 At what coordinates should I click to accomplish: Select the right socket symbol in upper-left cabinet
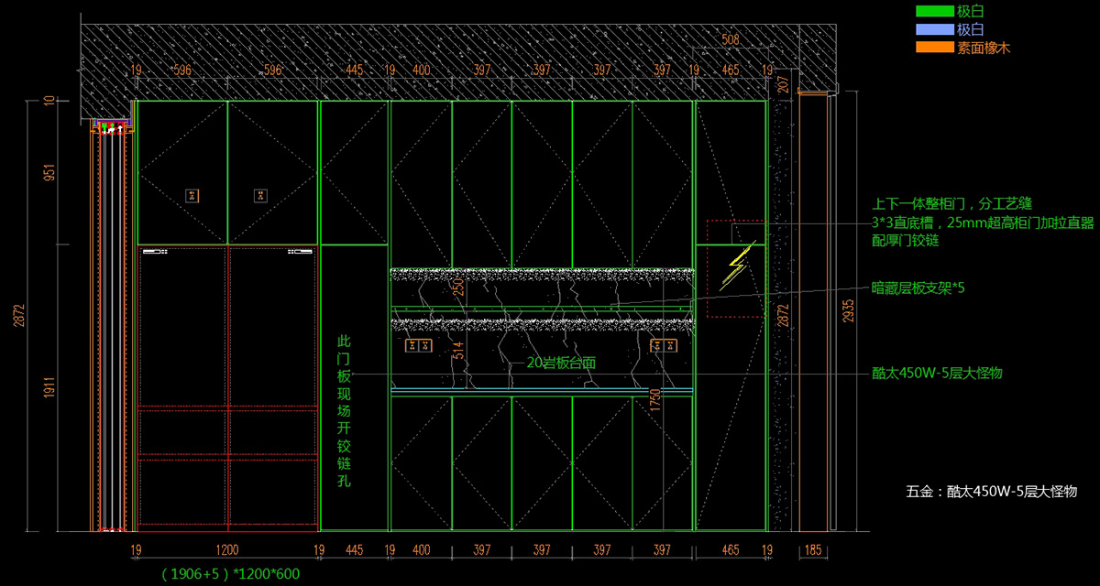(x=261, y=195)
